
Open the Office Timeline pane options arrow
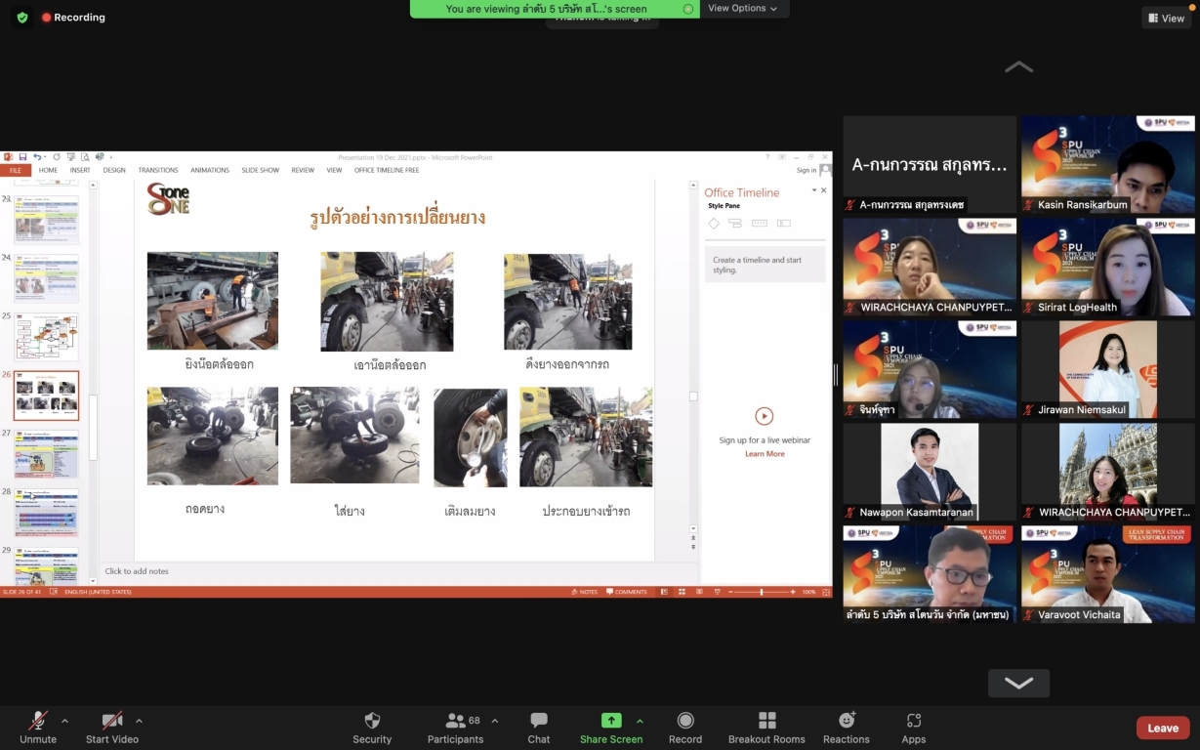pos(814,190)
